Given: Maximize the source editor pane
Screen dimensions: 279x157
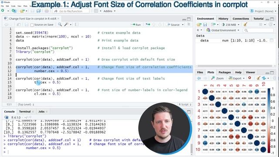Looking at the screenshot, I should point(189,19).
